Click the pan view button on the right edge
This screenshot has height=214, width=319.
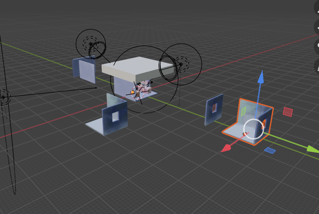pyautogui.click(x=316, y=28)
